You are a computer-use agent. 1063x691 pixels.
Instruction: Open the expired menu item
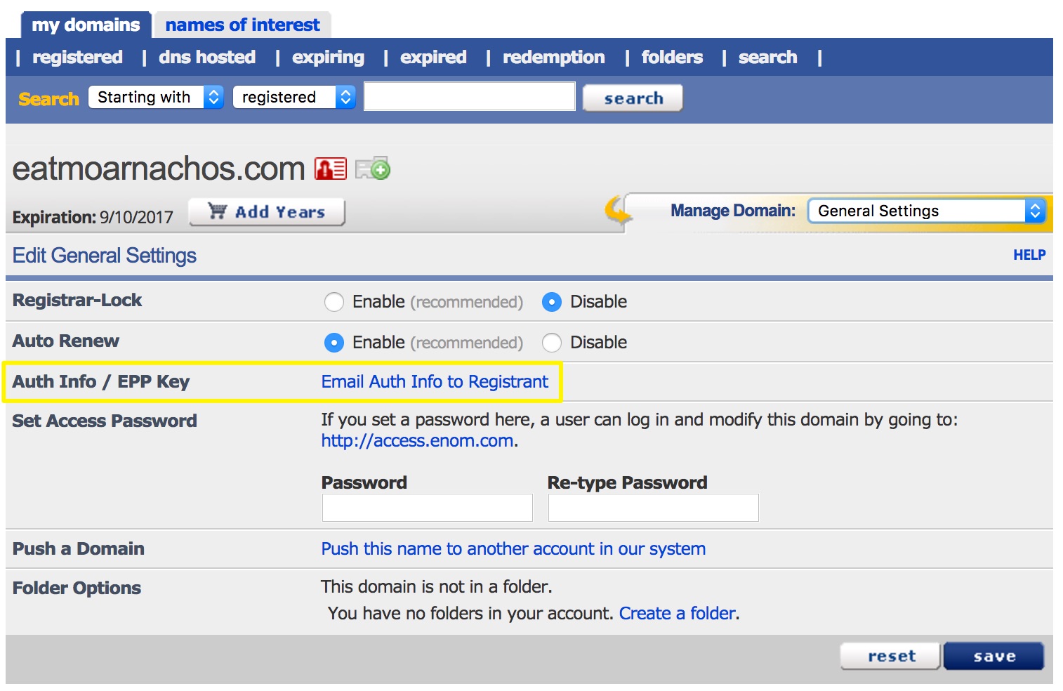coord(433,57)
